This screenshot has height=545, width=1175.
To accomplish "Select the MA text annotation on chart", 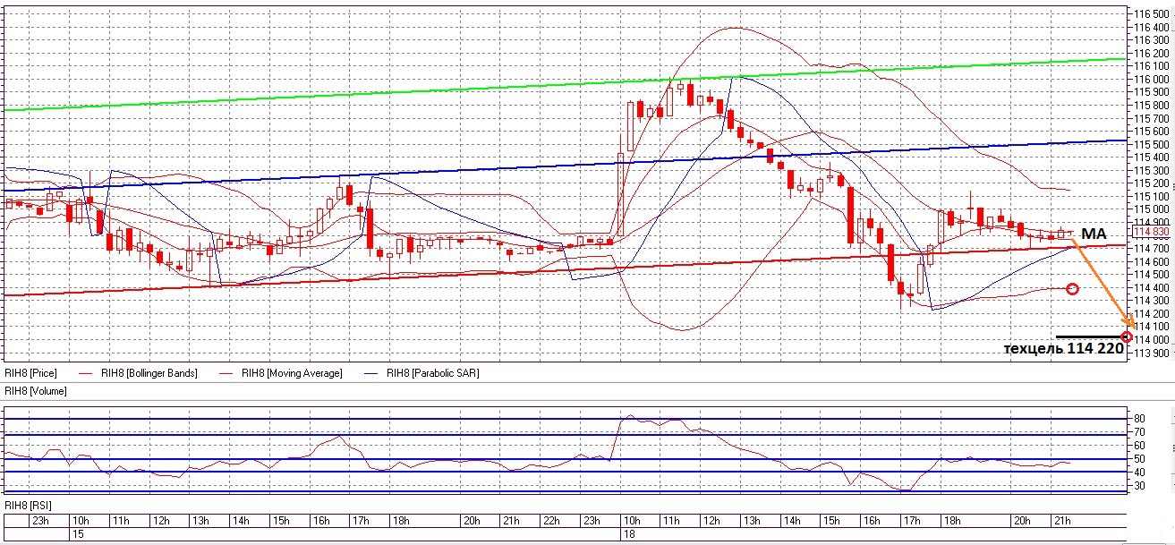I will pos(1094,233).
